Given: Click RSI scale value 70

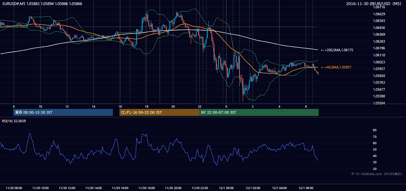Looking at the screenshot, I should (x=375, y=137).
